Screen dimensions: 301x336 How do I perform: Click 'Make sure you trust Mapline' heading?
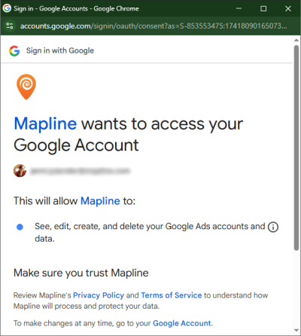click(81, 273)
